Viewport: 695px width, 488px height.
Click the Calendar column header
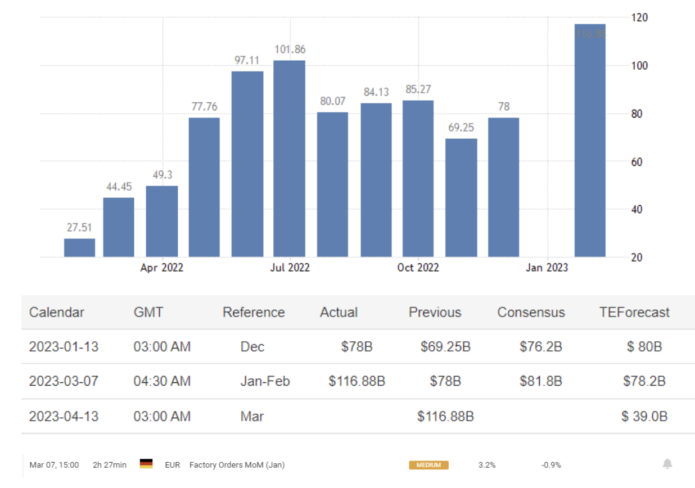coord(57,313)
